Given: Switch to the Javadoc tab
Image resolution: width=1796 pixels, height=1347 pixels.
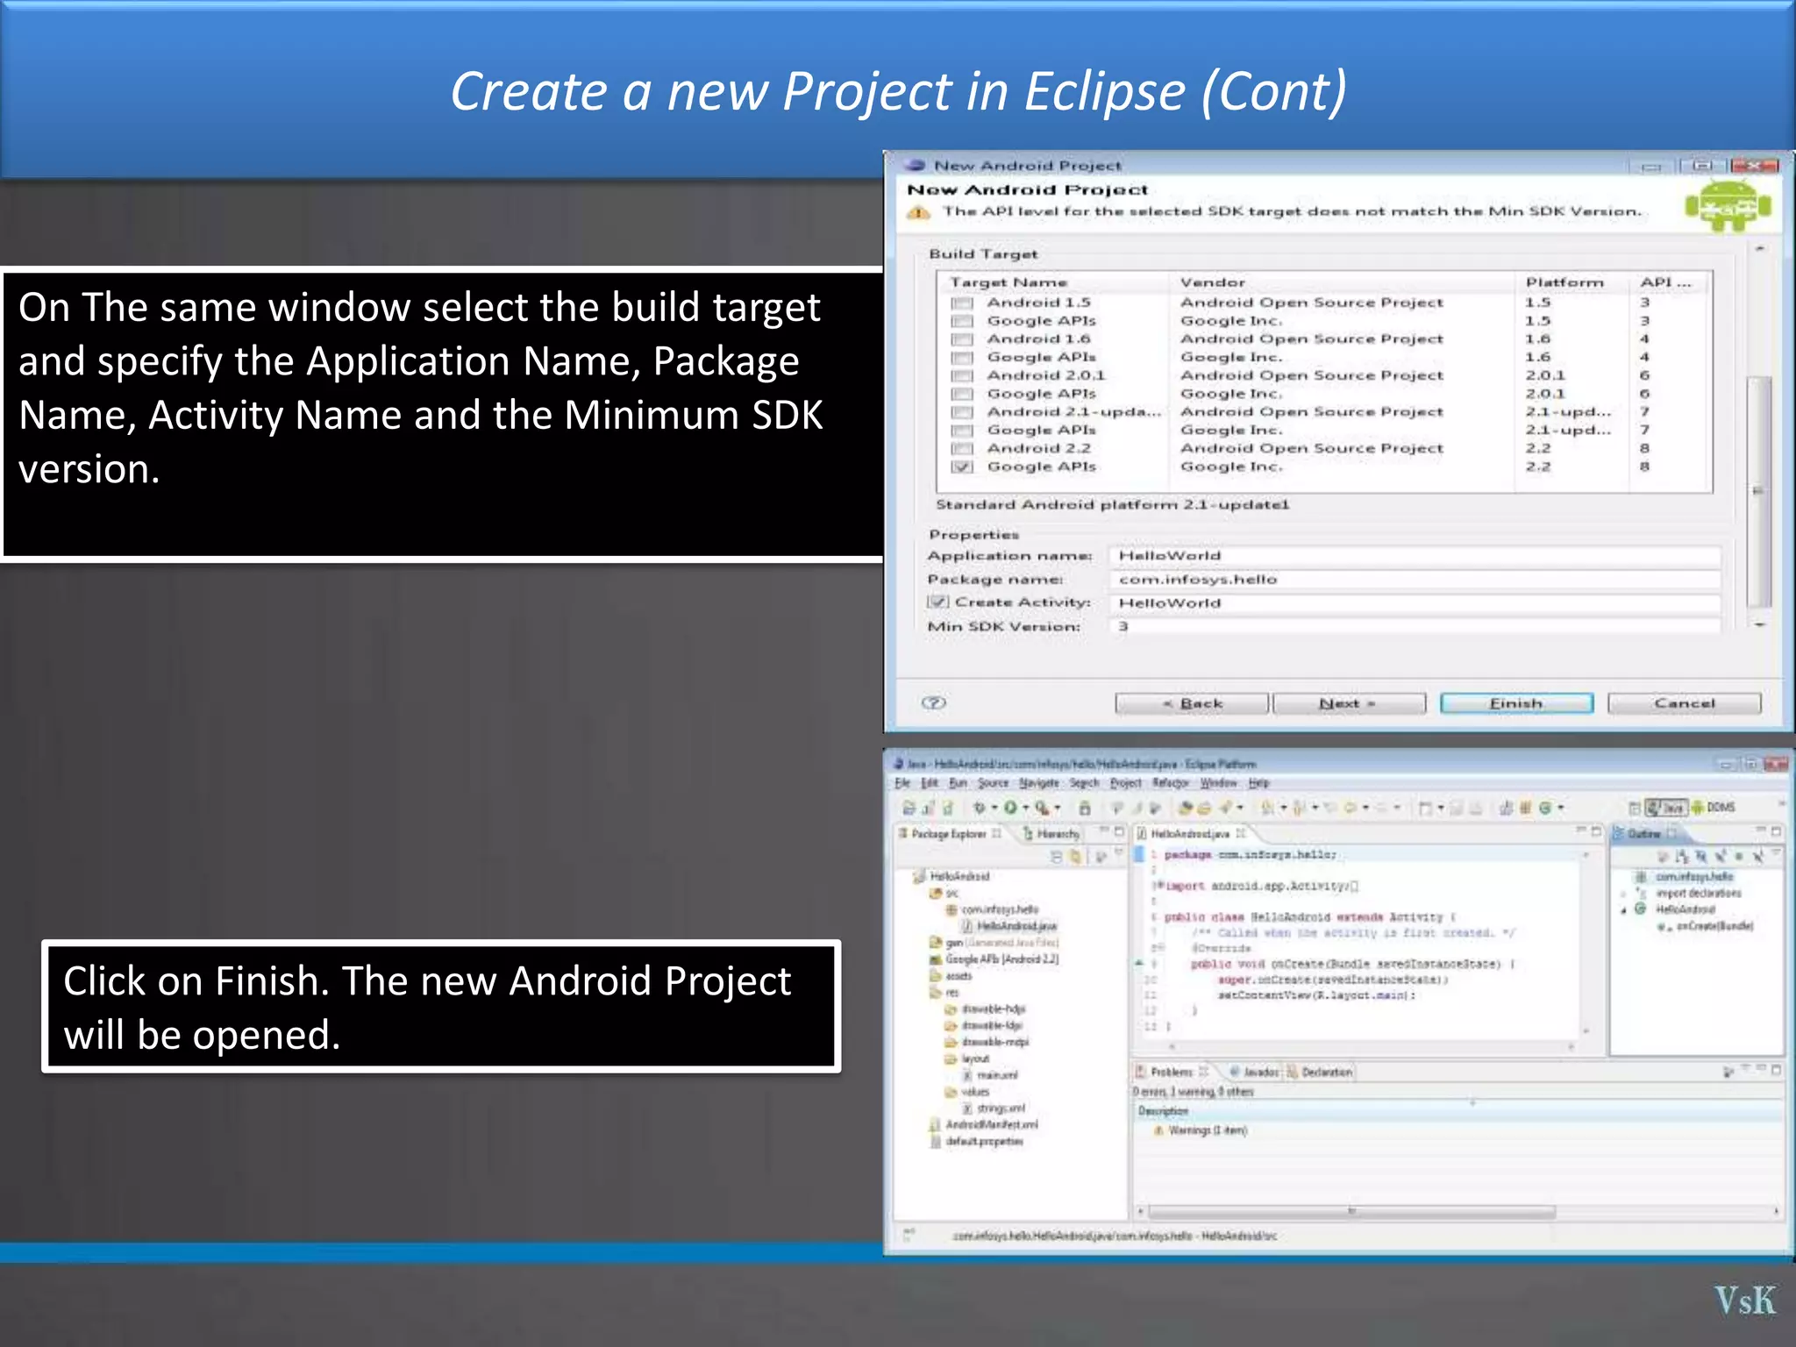Looking at the screenshot, I should point(1254,1072).
